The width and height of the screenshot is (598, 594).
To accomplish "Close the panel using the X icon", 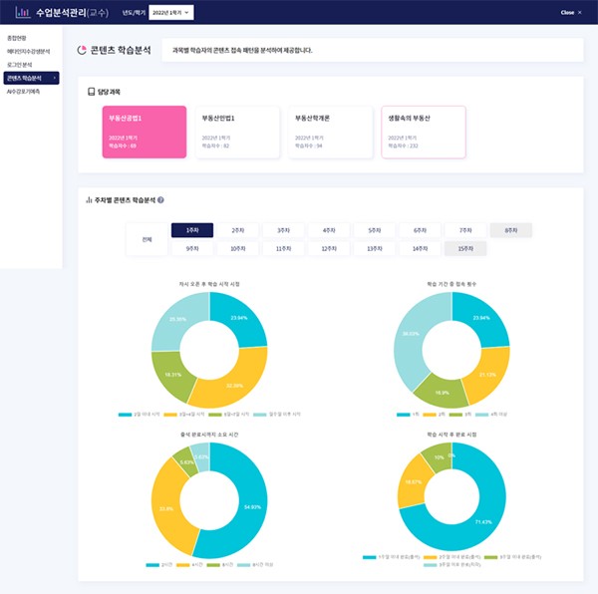I will pyautogui.click(x=581, y=12).
